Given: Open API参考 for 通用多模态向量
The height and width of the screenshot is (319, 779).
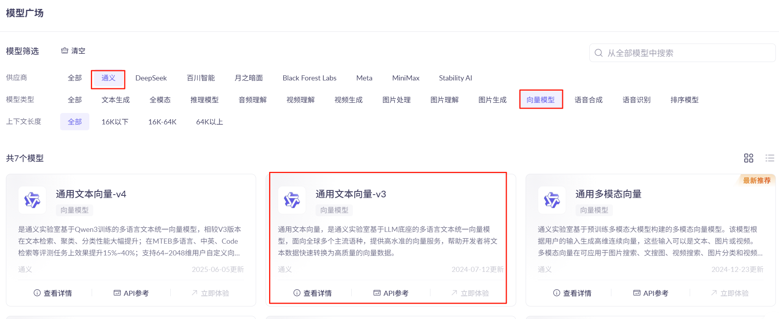Looking at the screenshot, I should click(x=651, y=293).
